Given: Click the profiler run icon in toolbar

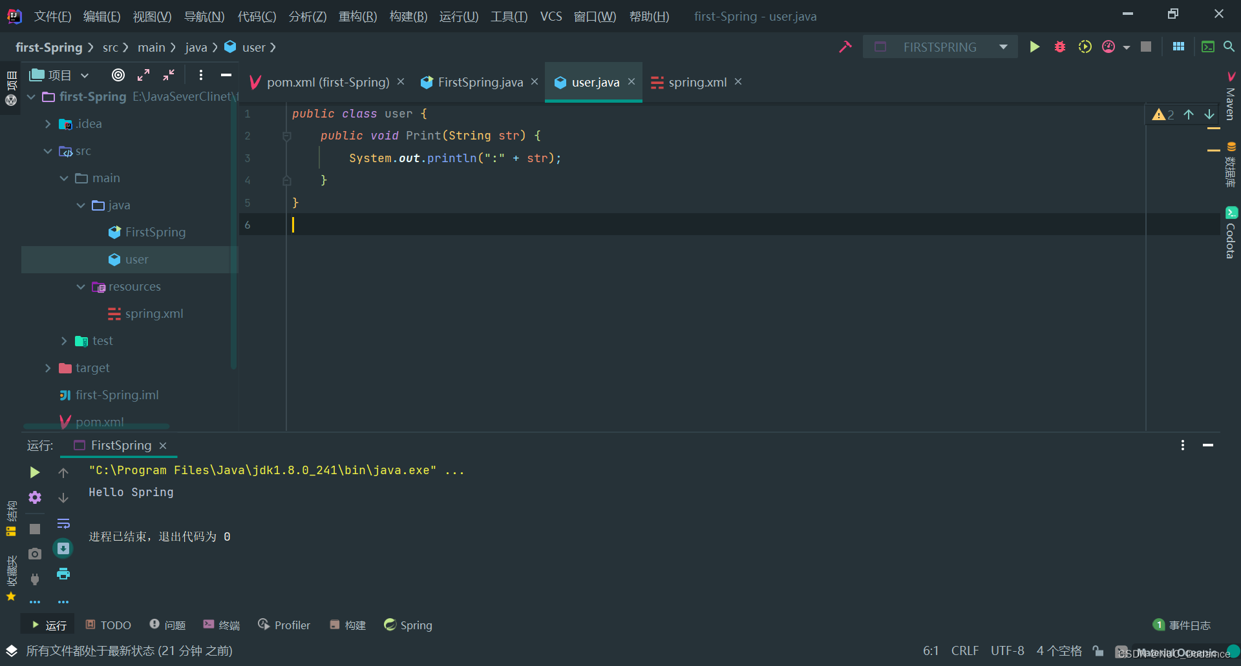Looking at the screenshot, I should coord(1108,47).
